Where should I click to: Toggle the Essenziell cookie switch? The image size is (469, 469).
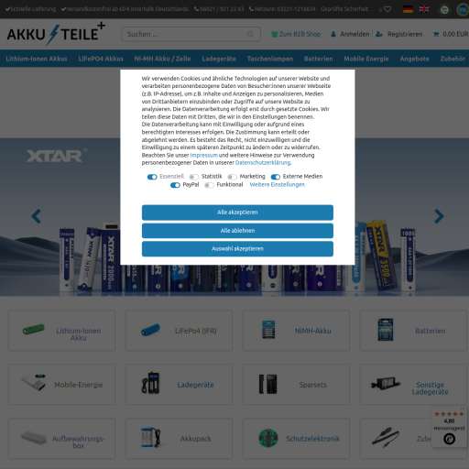(x=152, y=177)
